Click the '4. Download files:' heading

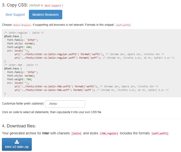pos(19,126)
